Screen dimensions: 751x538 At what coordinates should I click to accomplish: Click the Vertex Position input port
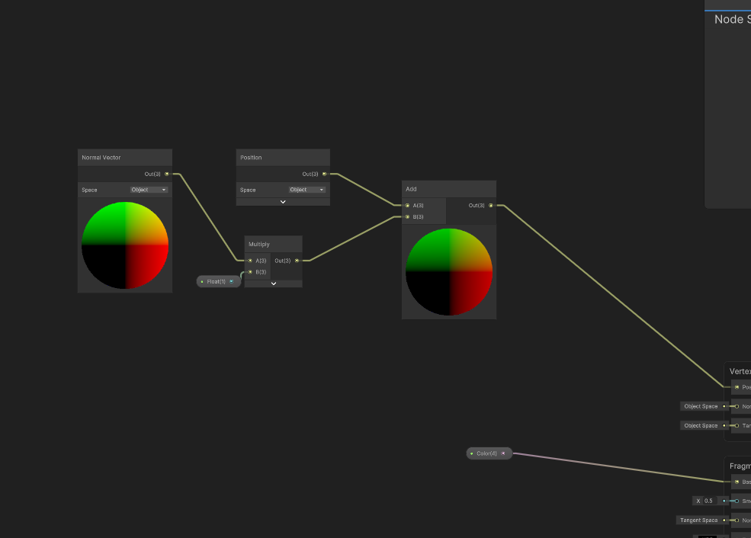pyautogui.click(x=737, y=387)
